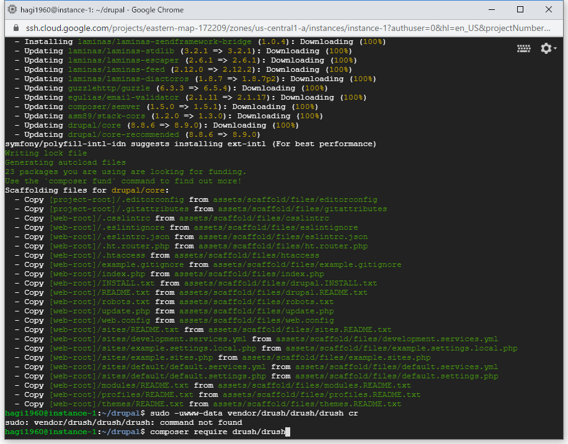Click the '[web-root]/sites/example.sites.php' path
The height and width of the screenshot is (444, 568).
(x=131, y=357)
